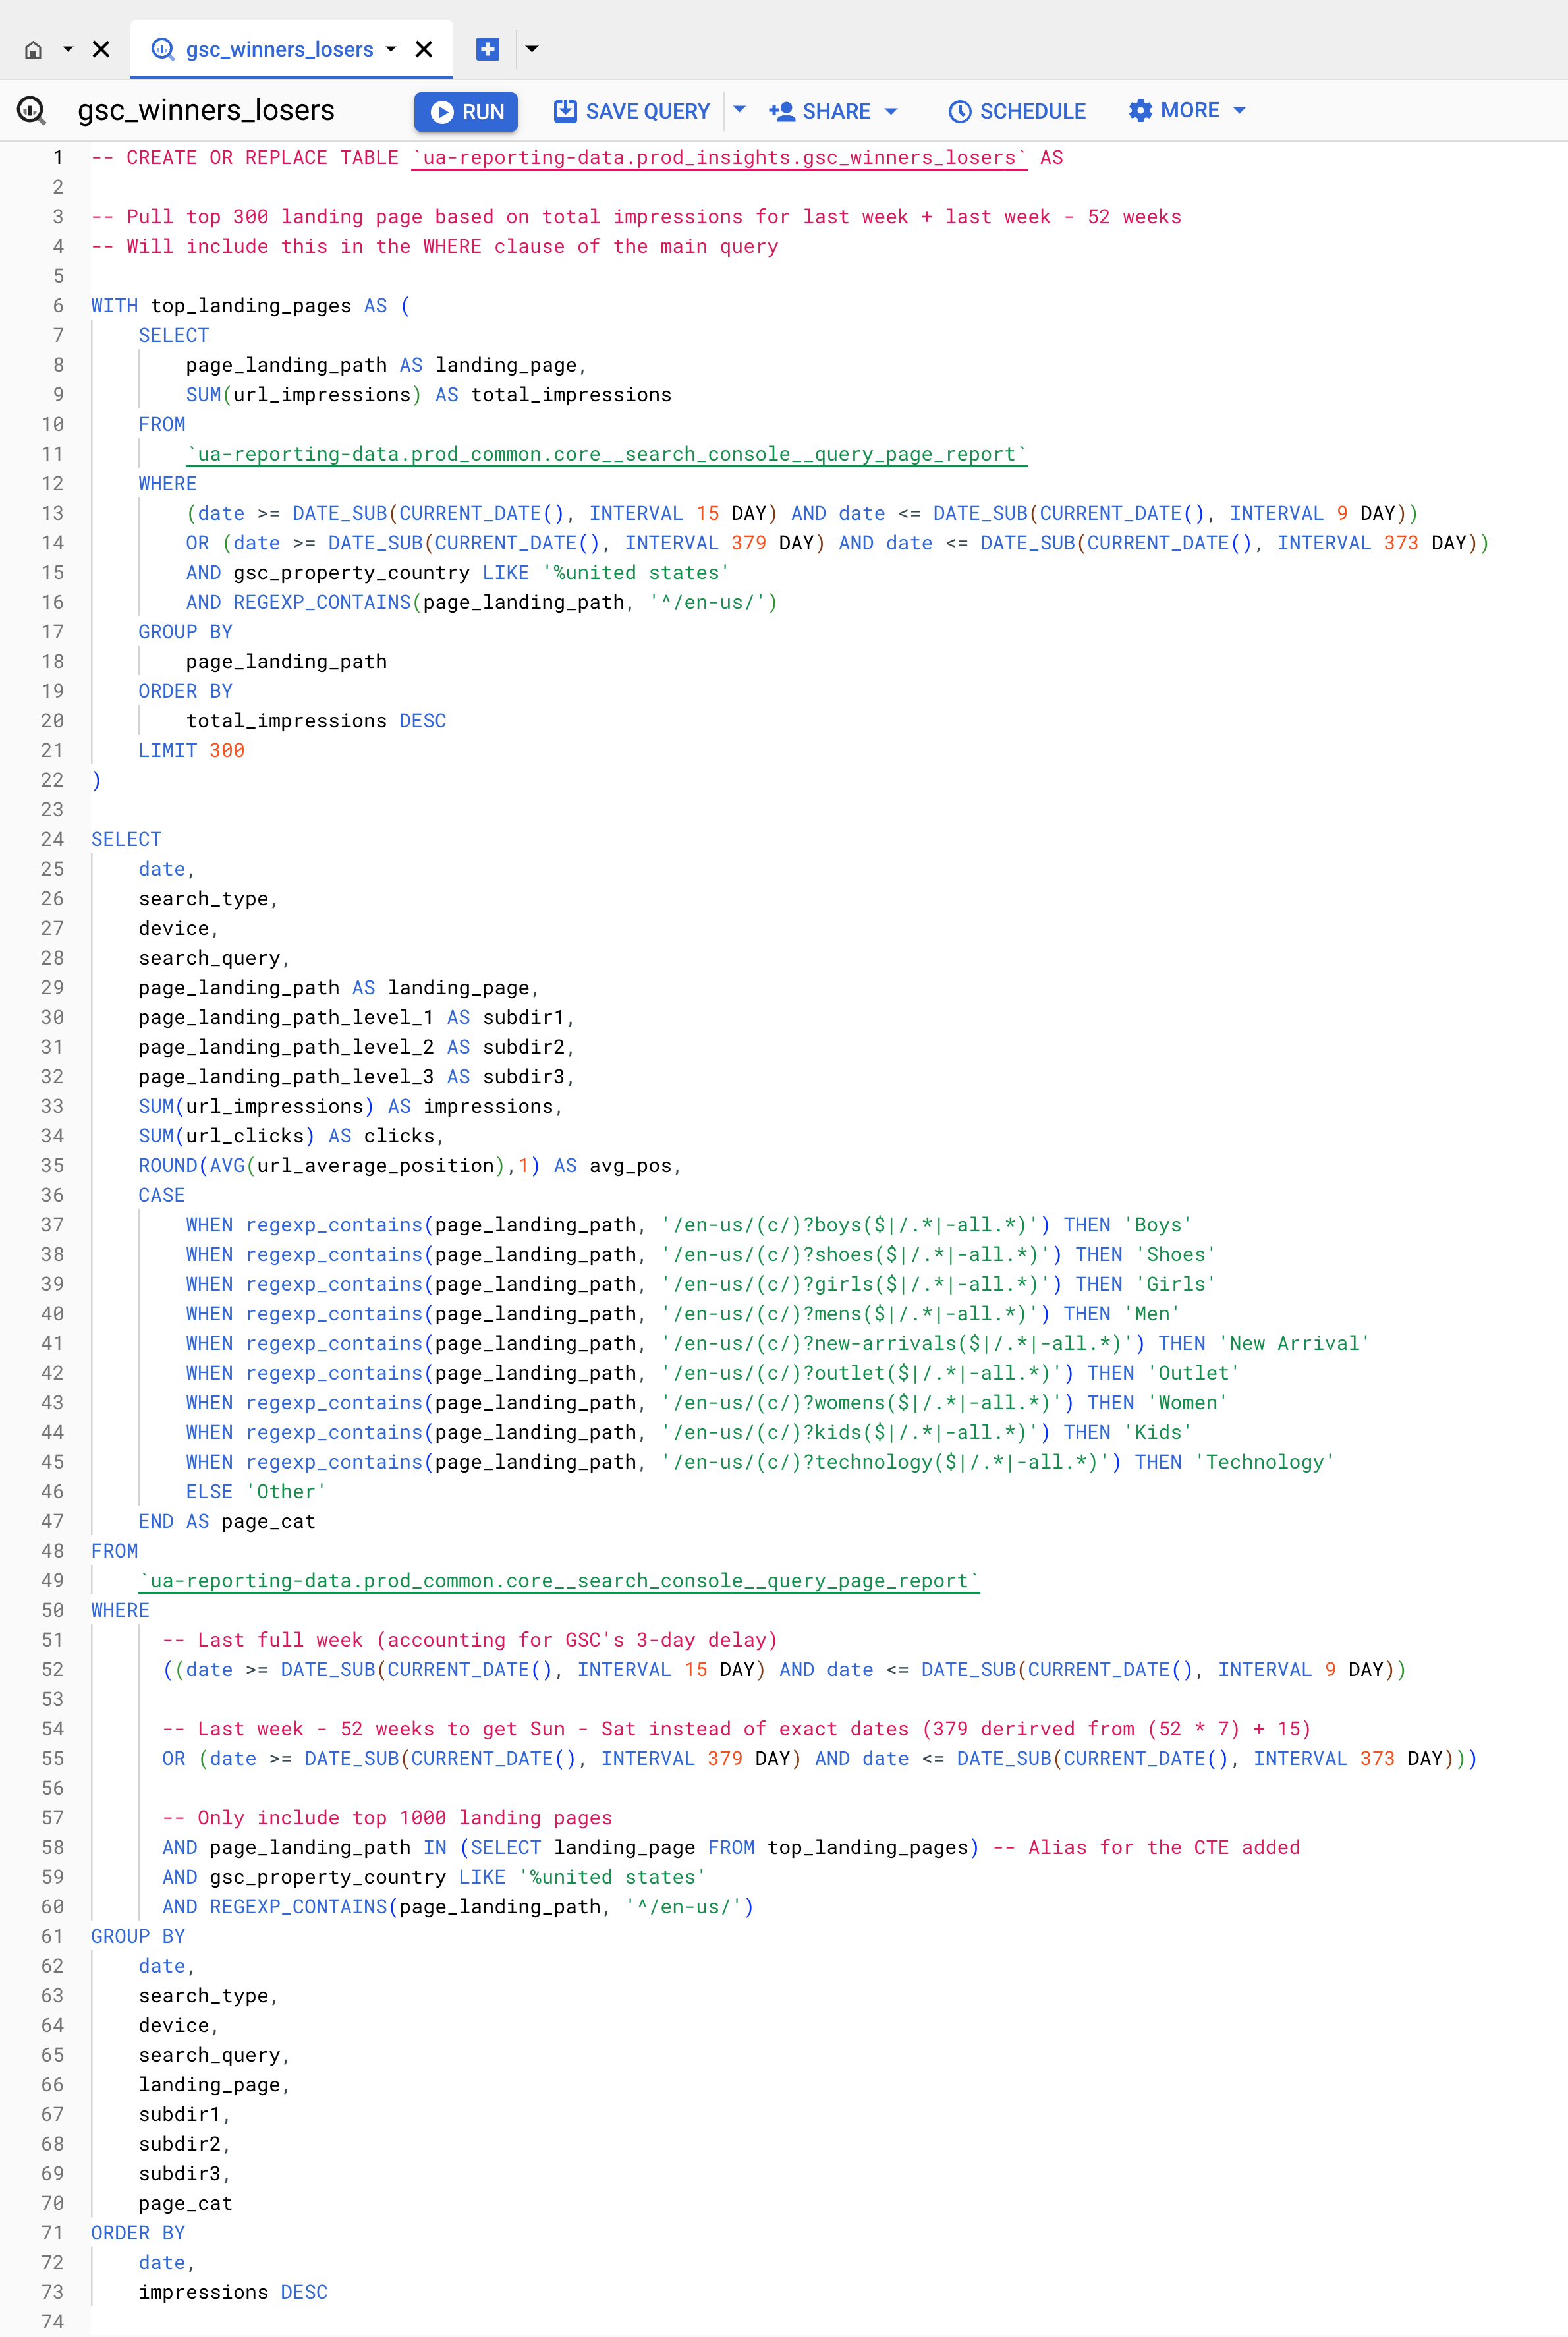Select the gsc_winners_losers query tab
The image size is (1568, 2337).
pos(278,50)
